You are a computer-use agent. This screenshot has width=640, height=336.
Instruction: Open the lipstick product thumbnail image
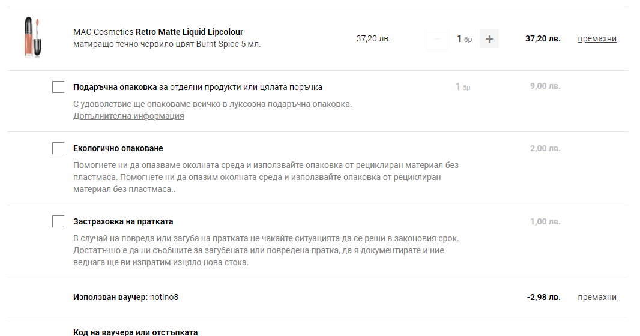click(x=32, y=38)
